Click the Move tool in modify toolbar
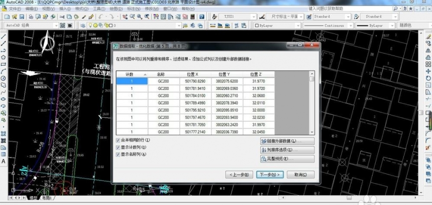The image size is (432, 205). click(x=428, y=71)
